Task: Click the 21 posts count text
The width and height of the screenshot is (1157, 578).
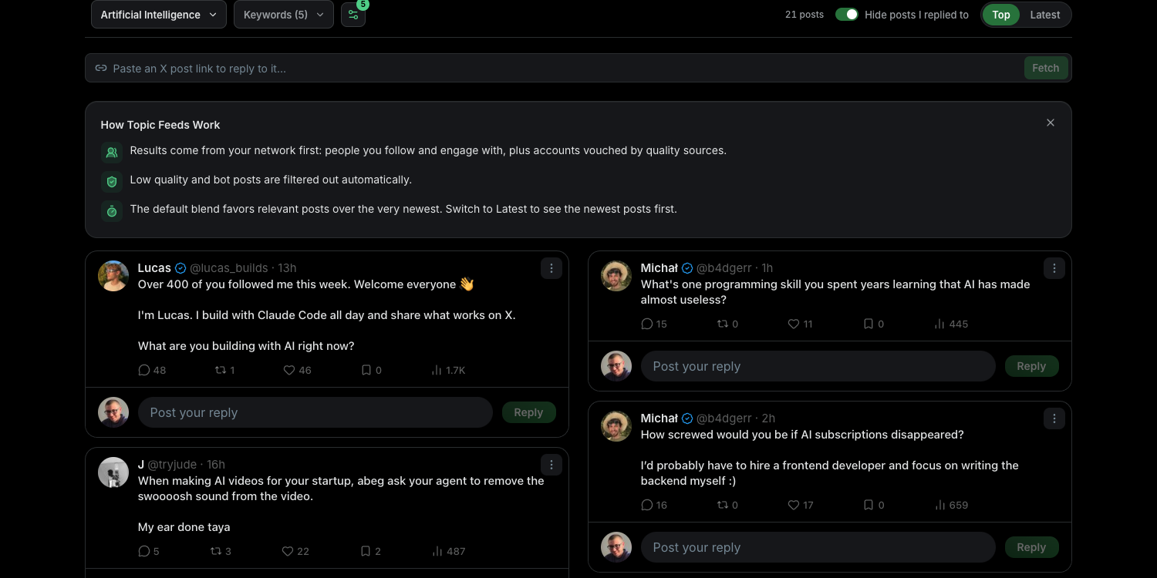Action: (x=805, y=15)
